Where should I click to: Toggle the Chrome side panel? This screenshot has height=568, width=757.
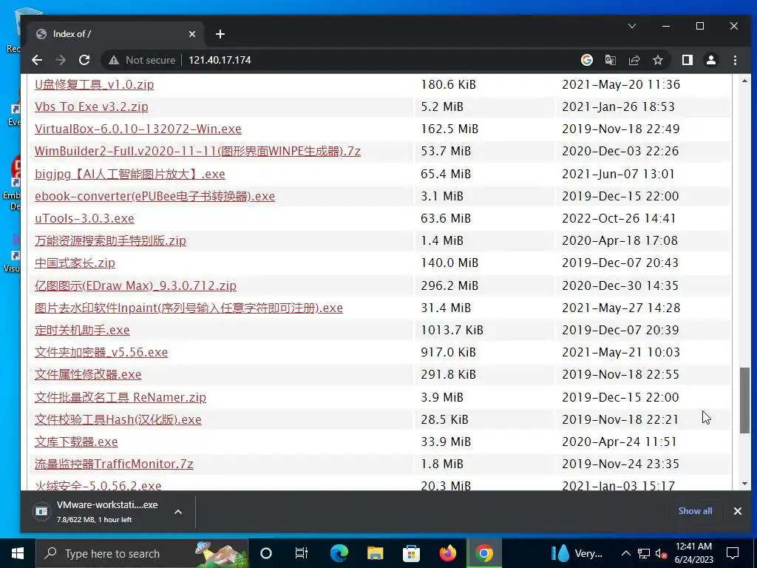[x=687, y=60]
